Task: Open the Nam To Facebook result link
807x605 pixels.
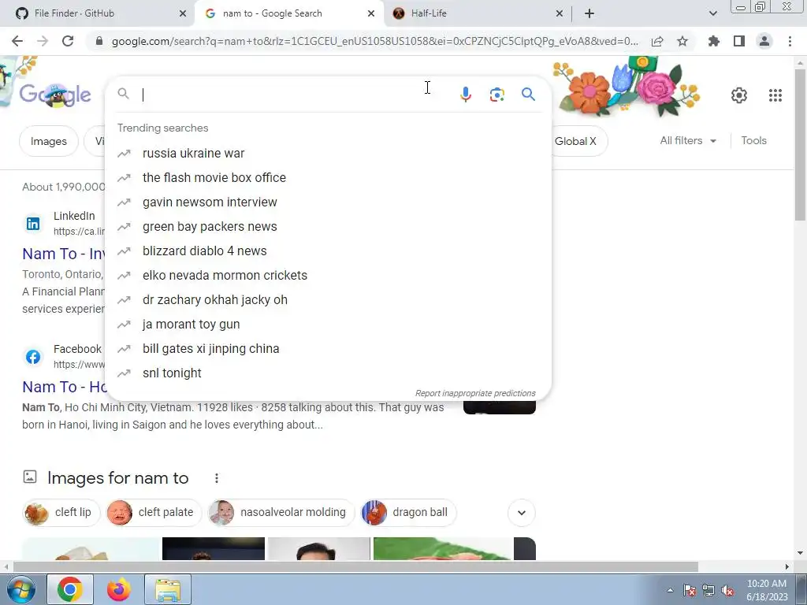Action: coord(65,387)
